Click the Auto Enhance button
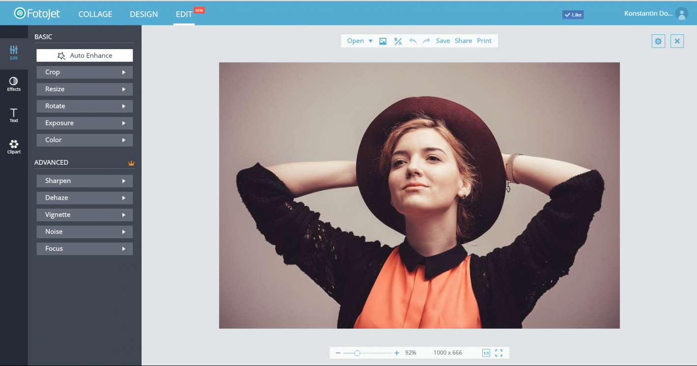This screenshot has width=697, height=366. (85, 55)
